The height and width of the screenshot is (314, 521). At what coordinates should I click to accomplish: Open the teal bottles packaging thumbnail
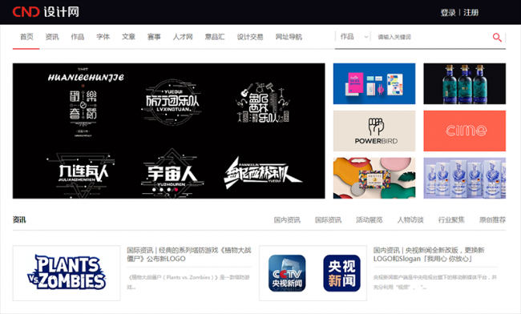coord(465,83)
